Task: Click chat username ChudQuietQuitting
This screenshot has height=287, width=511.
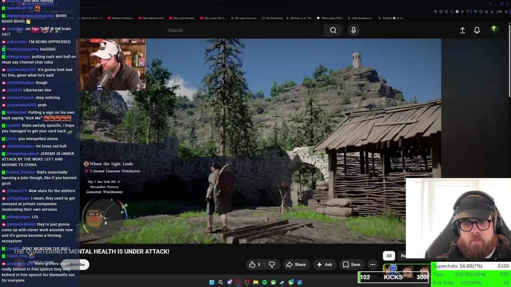Action: [x=22, y=49]
